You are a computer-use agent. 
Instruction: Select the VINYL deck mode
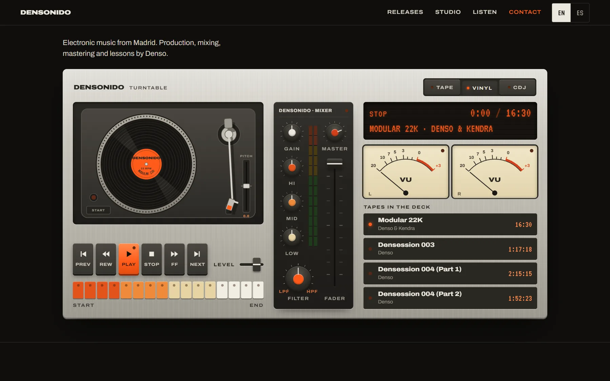(479, 88)
